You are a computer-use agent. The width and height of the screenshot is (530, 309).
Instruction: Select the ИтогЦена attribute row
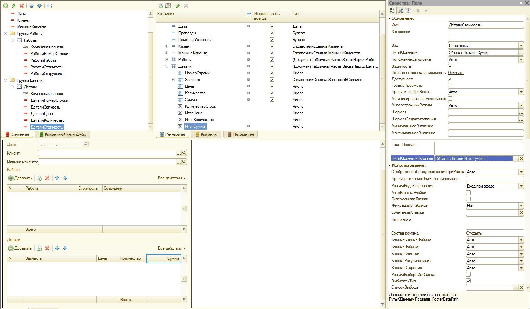[x=194, y=113]
